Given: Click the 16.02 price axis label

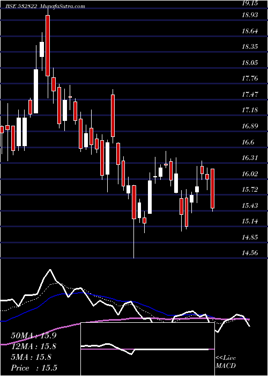Looking at the screenshot, I should pyautogui.click(x=250, y=173).
